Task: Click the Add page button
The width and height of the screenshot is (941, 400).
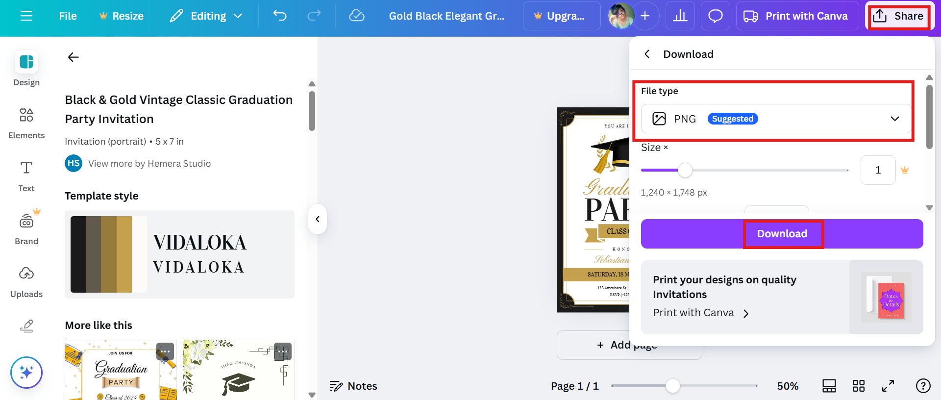Action: [629, 345]
